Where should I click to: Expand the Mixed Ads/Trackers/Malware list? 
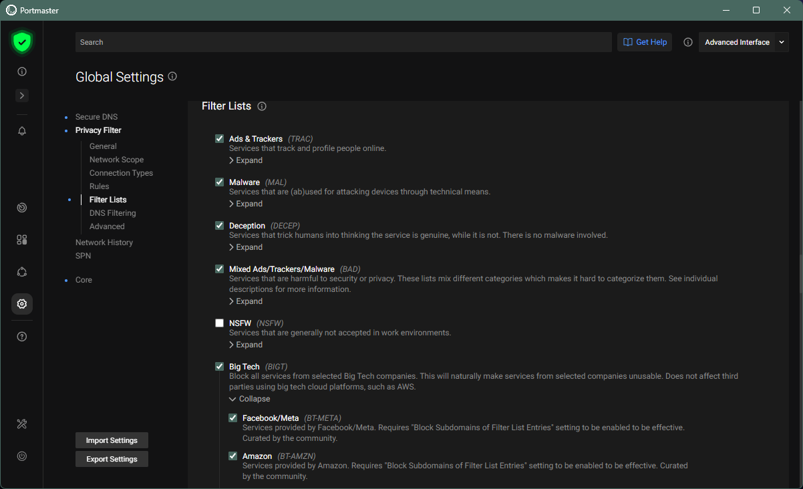point(246,301)
